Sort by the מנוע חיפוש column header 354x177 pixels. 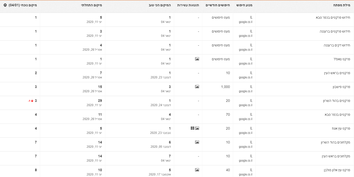coord(244,5)
